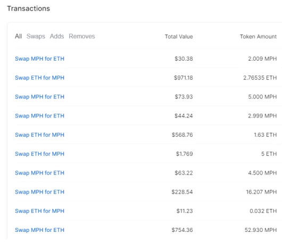Open the 5 ETH Swap ETH for MPH transaction
Image resolution: width=282 pixels, height=242 pixels.
click(39, 154)
